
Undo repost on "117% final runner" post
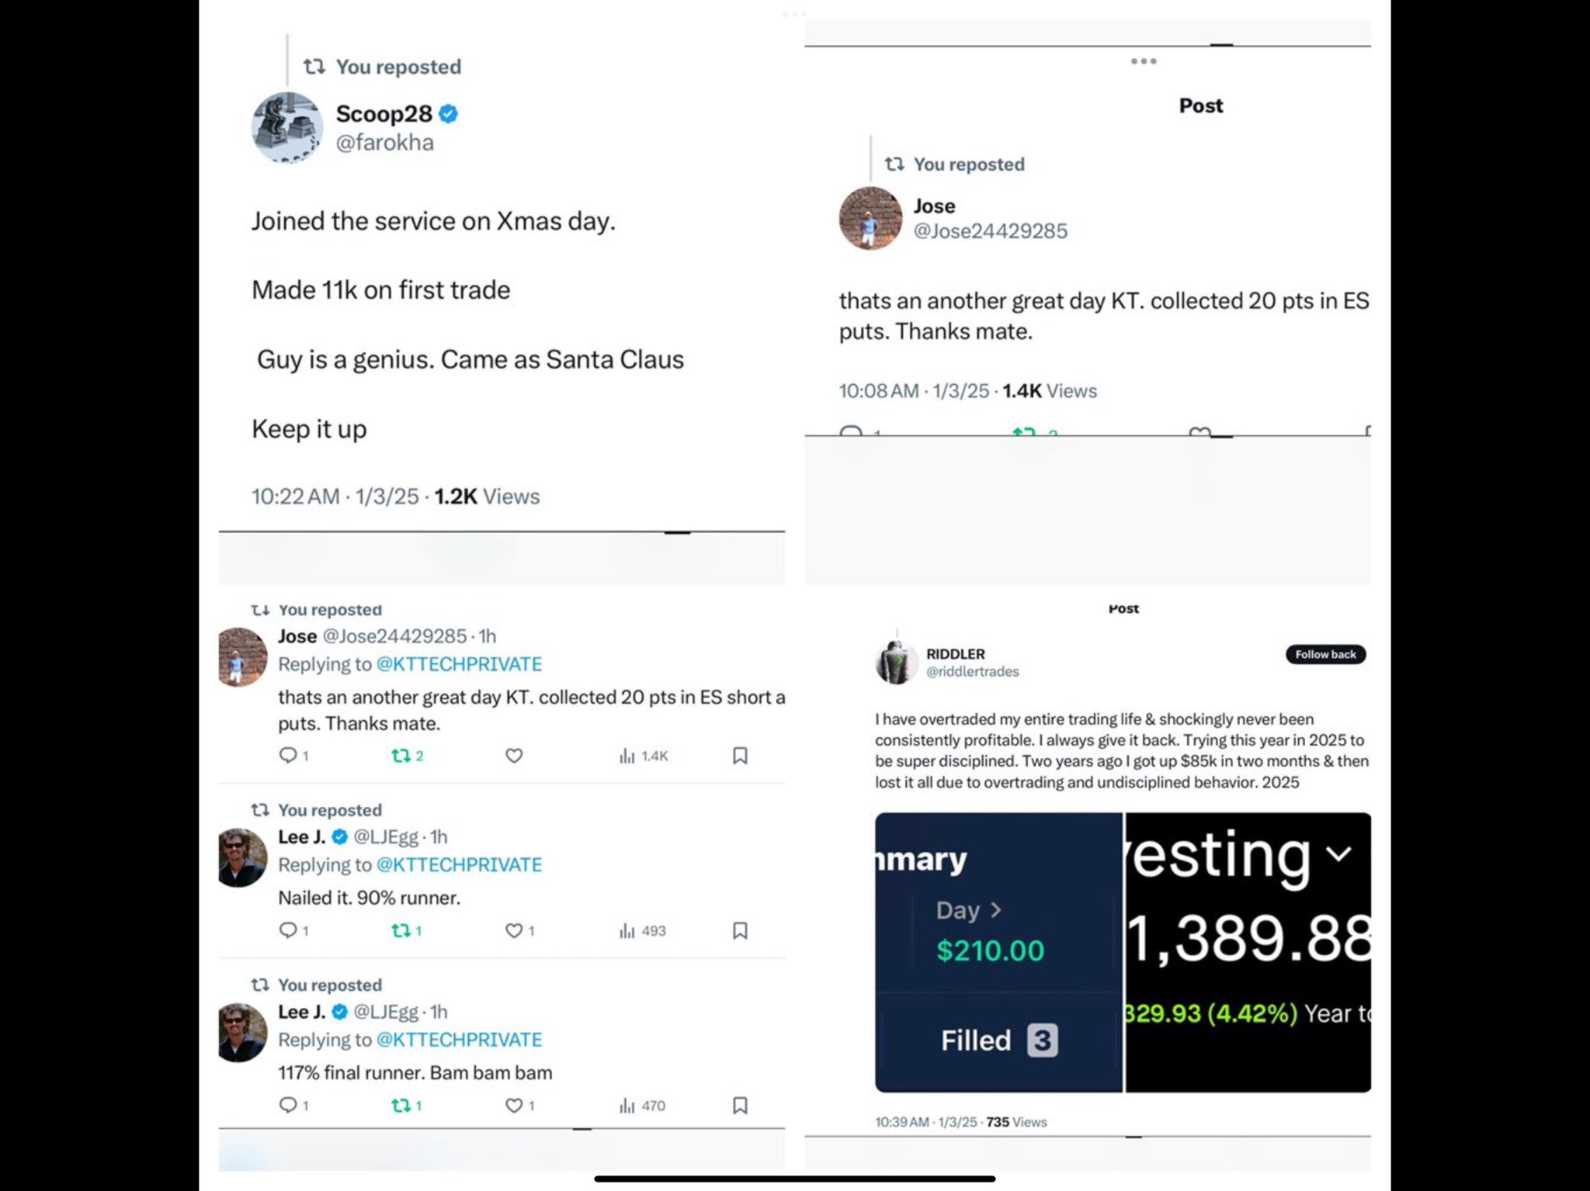[406, 1105]
